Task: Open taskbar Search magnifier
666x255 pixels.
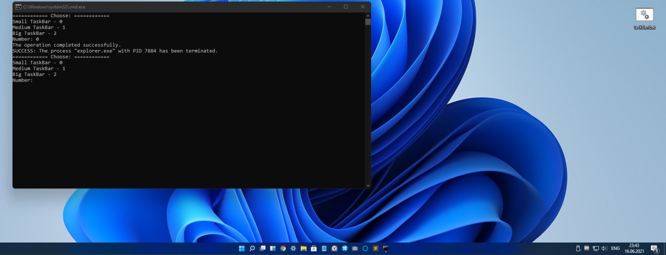Action: point(252,248)
